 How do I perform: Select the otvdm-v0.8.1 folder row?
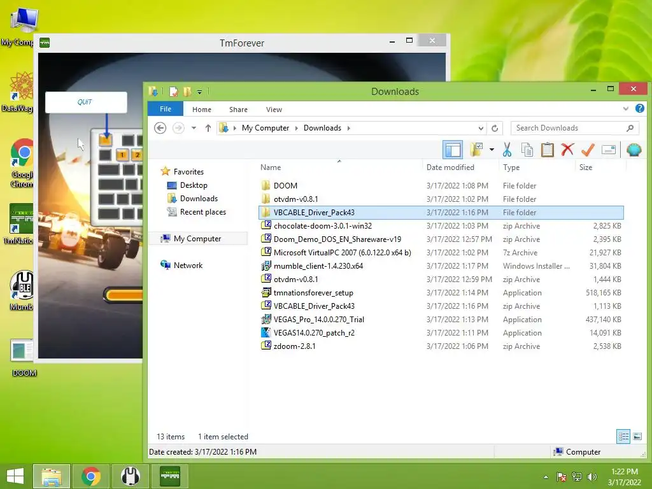441,199
